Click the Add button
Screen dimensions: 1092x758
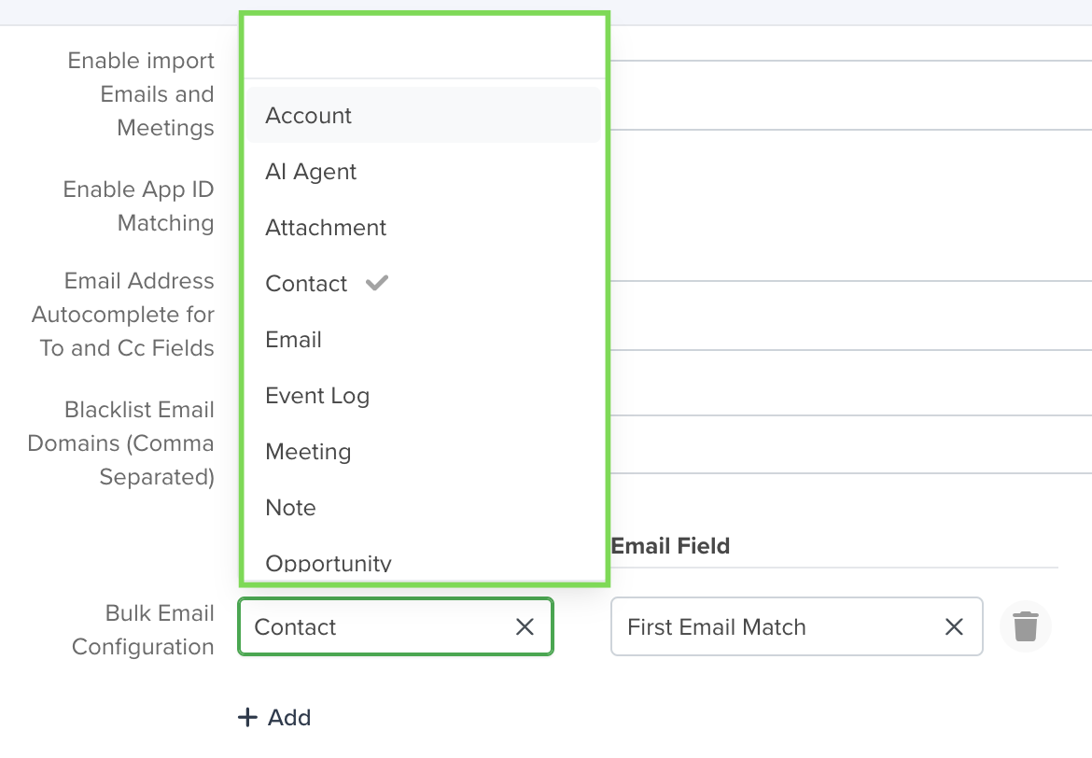[x=274, y=717]
